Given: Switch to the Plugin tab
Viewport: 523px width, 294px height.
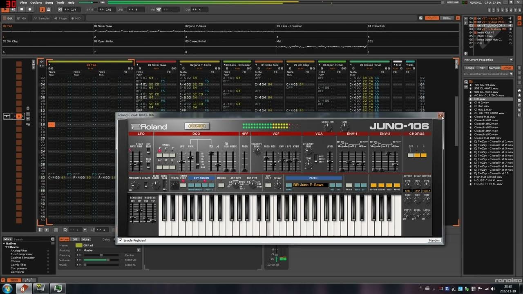Looking at the screenshot, I should [61, 18].
